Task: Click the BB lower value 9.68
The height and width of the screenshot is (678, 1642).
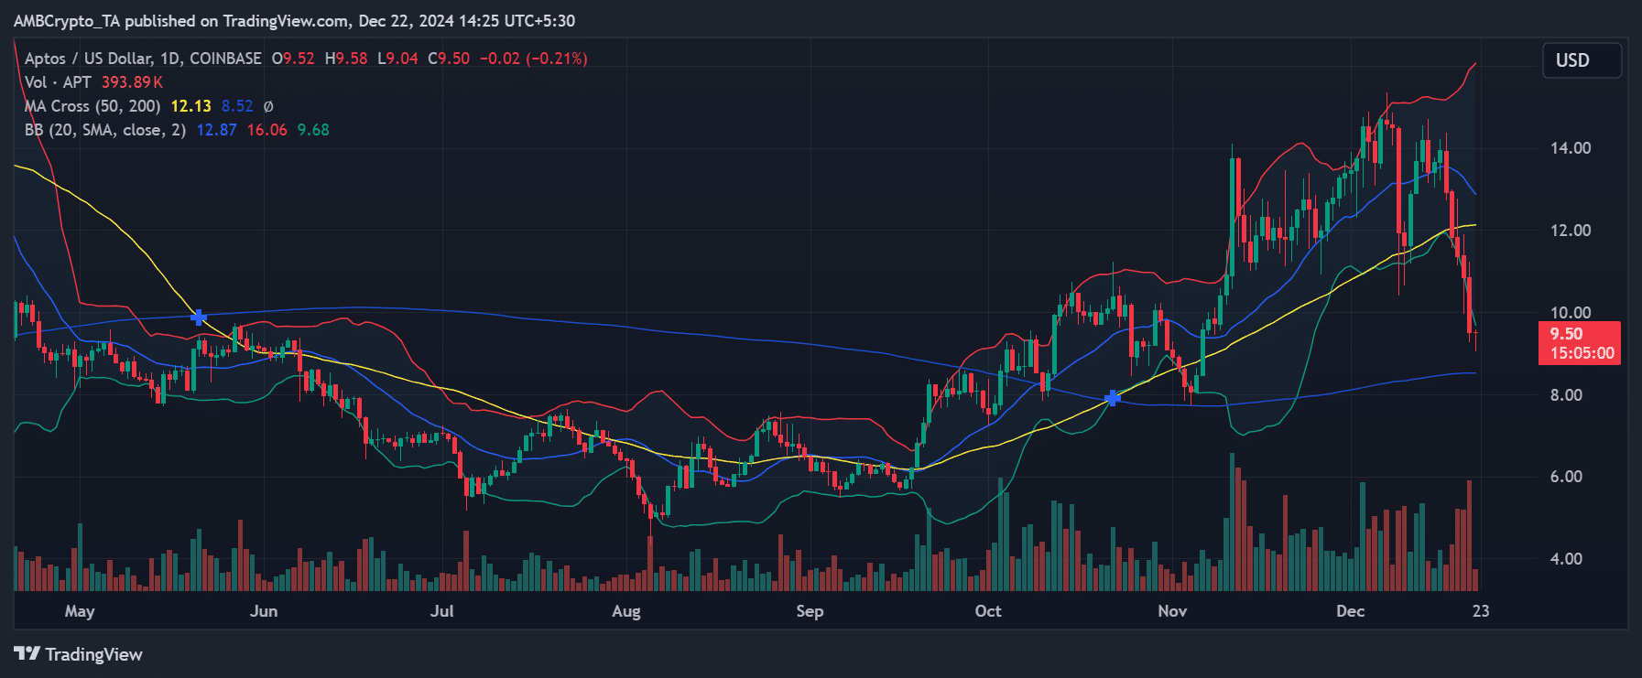Action: (313, 130)
